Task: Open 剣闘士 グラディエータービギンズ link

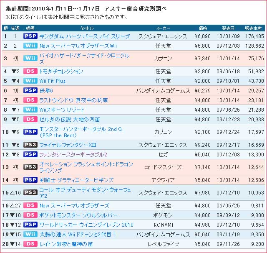Action: (x=77, y=180)
